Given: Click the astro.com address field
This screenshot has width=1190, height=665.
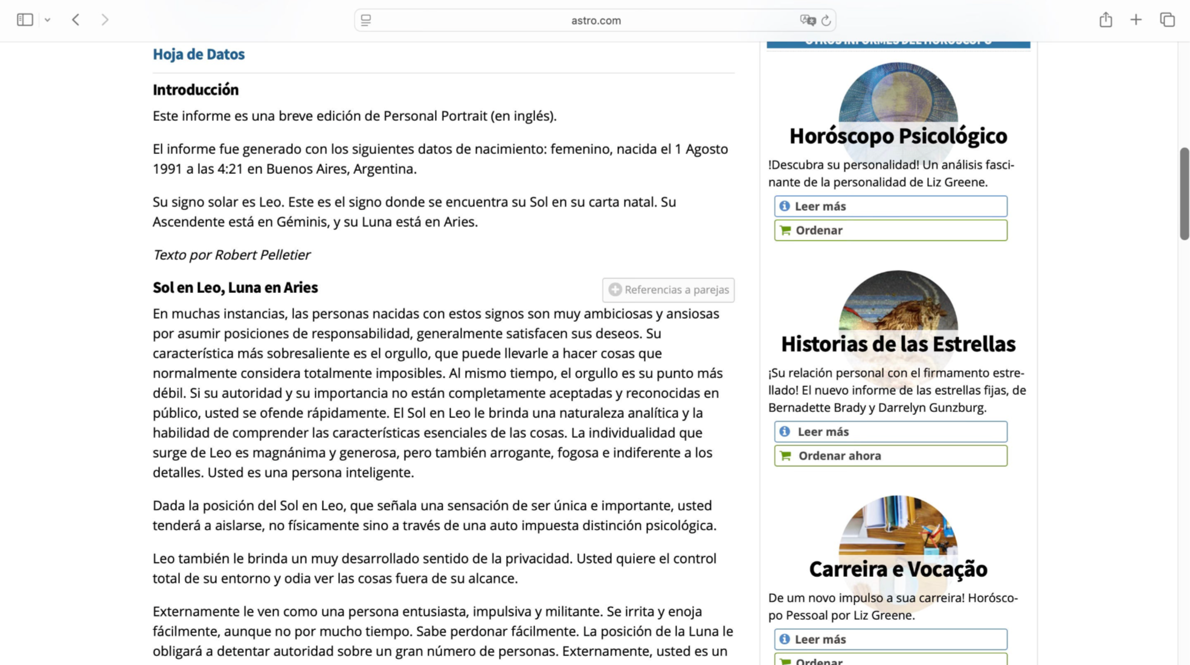Looking at the screenshot, I should [596, 21].
